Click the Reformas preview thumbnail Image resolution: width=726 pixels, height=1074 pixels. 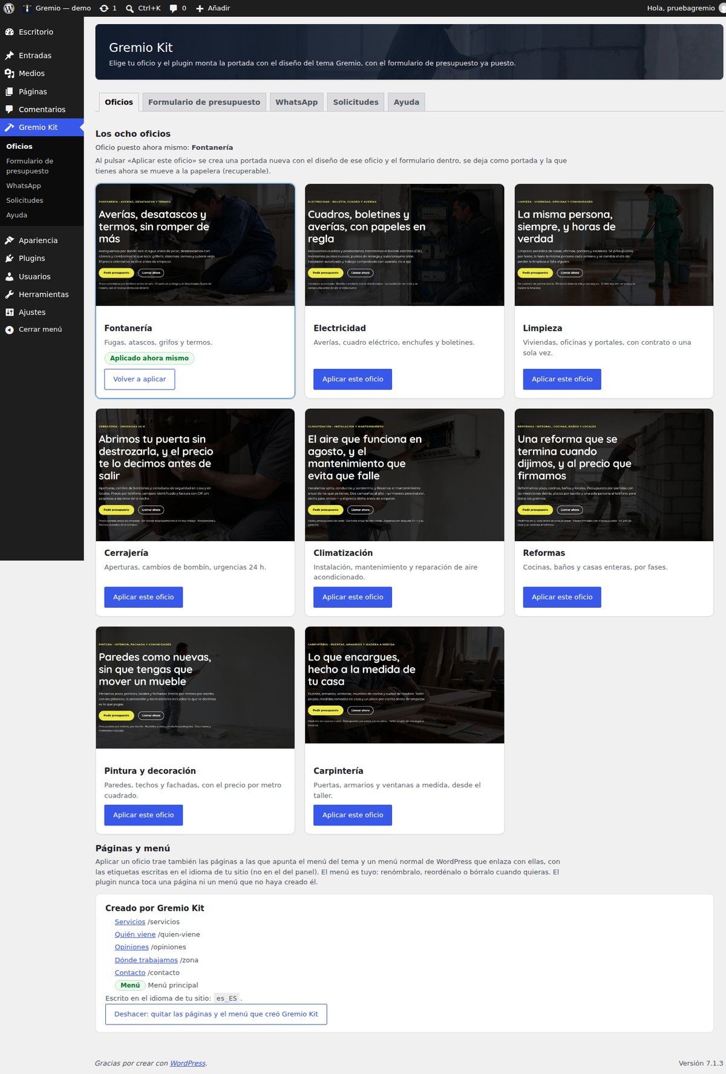[614, 475]
